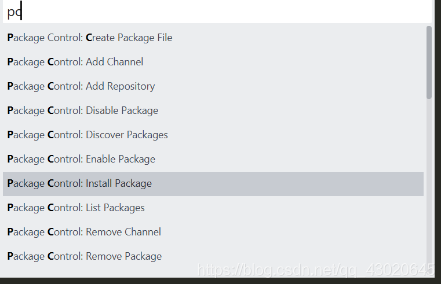The image size is (441, 284).
Task: Choose 'Package Control: Add Channel'
Action: [213, 62]
